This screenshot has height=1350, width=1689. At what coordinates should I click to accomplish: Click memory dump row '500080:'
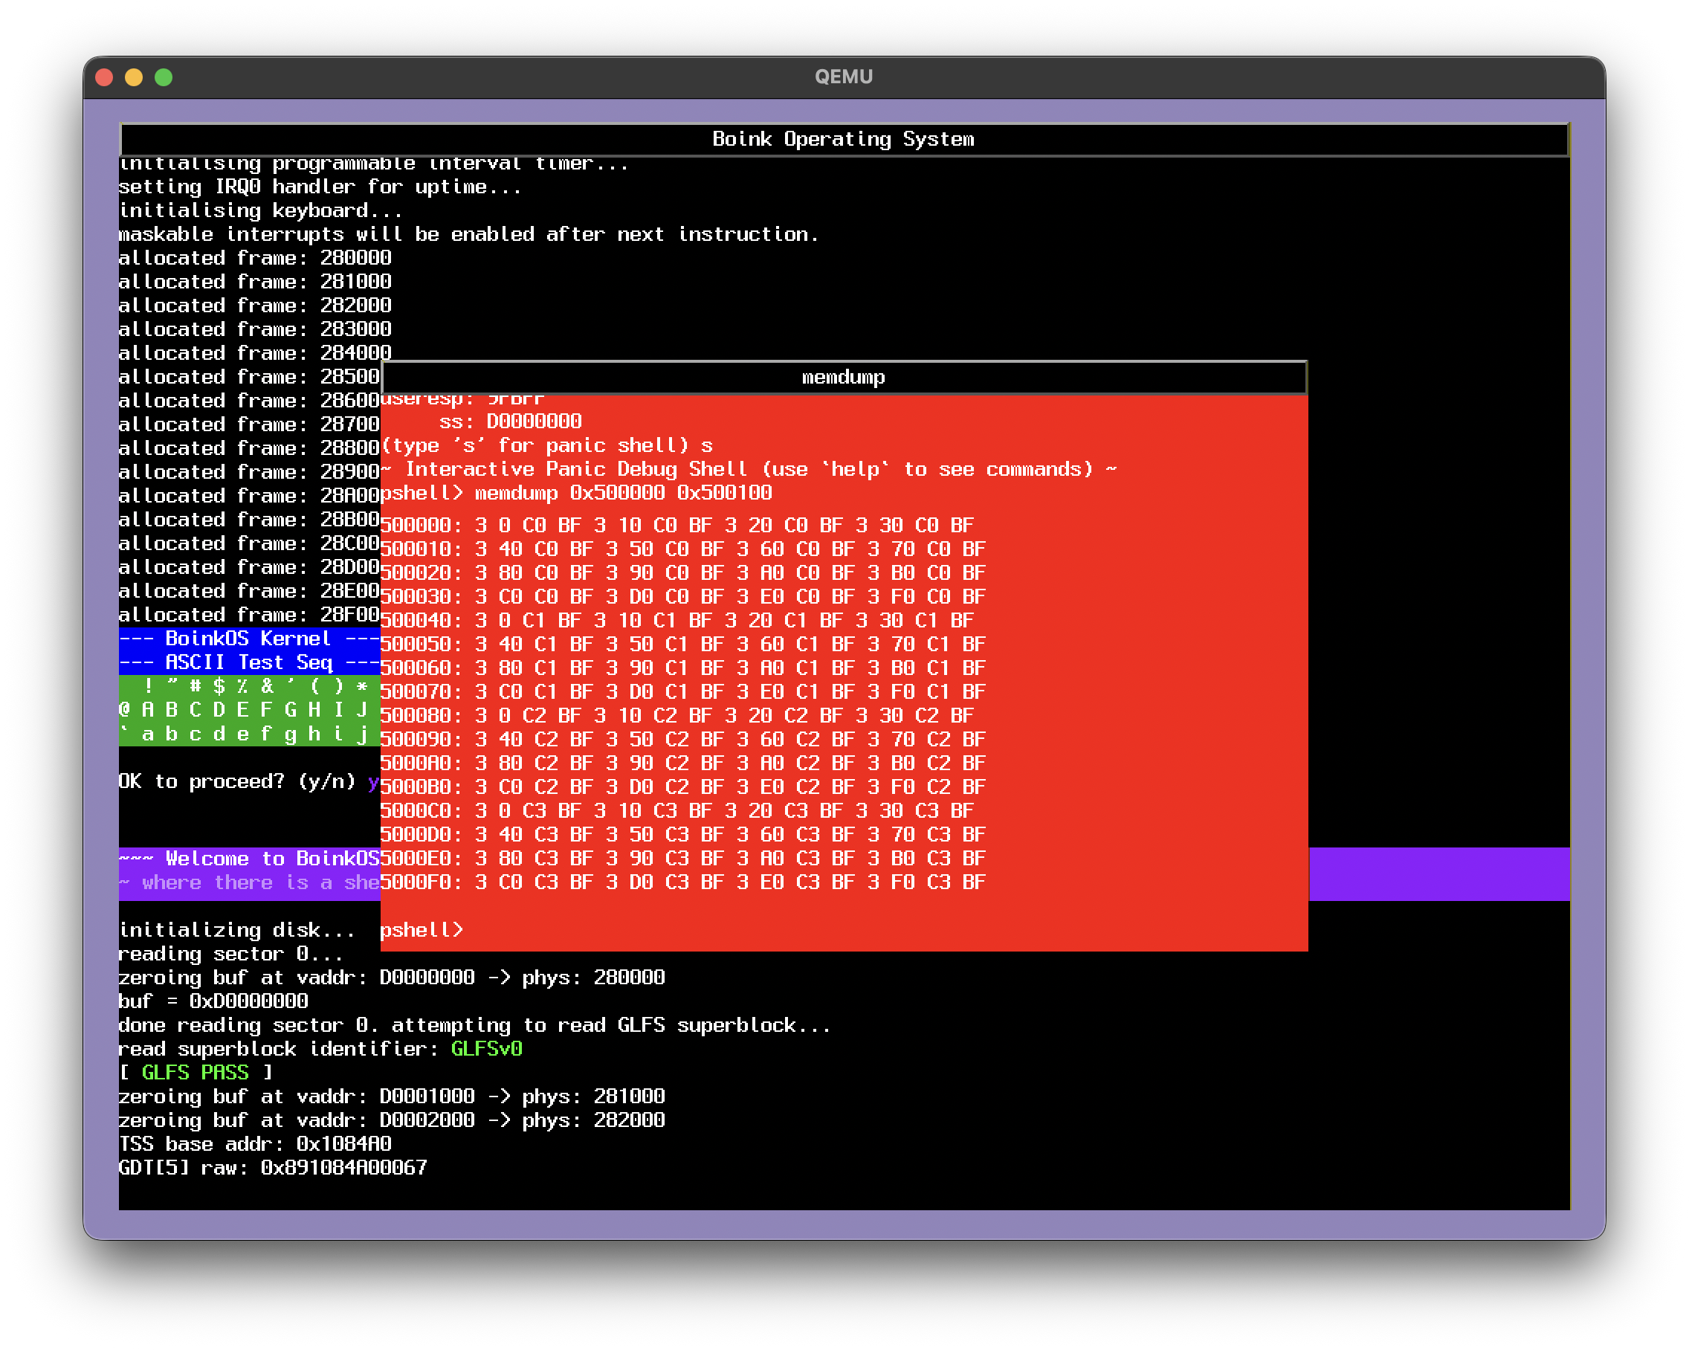coord(678,715)
